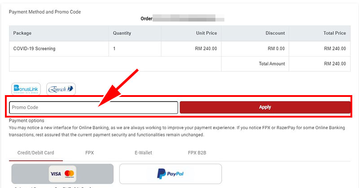The height and width of the screenshot is (188, 359).
Task: Open the FPX payment tab
Action: point(89,153)
